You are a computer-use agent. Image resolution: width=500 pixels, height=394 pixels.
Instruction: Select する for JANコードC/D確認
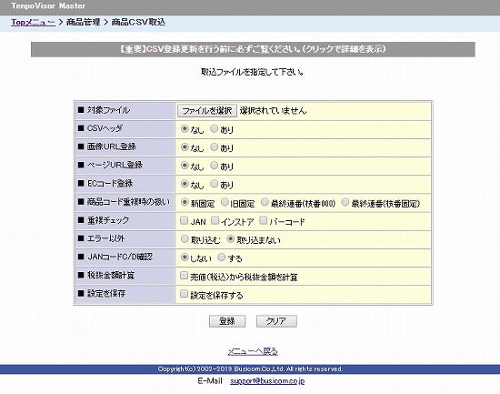(x=221, y=257)
